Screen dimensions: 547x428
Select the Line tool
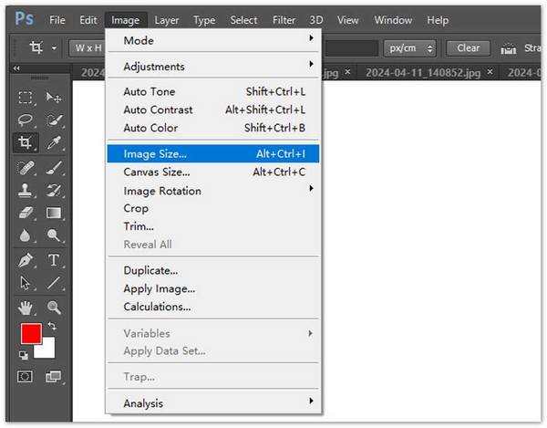(x=54, y=283)
